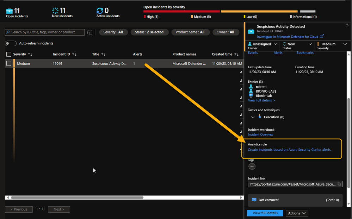Go to the Previous page of incidents
The height and width of the screenshot is (219, 352).
tap(19, 209)
